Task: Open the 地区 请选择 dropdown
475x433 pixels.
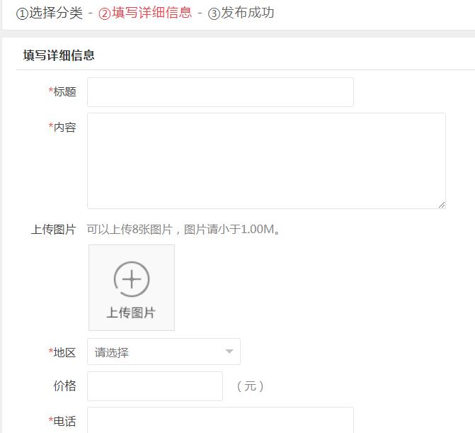Action: click(x=163, y=352)
